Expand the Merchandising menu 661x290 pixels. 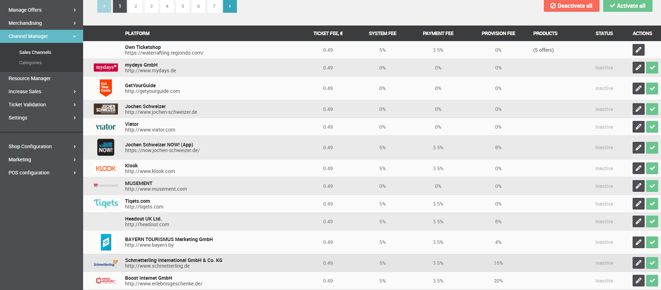click(42, 23)
